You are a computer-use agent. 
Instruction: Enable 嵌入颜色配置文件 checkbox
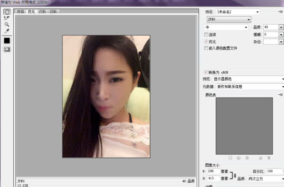click(206, 48)
